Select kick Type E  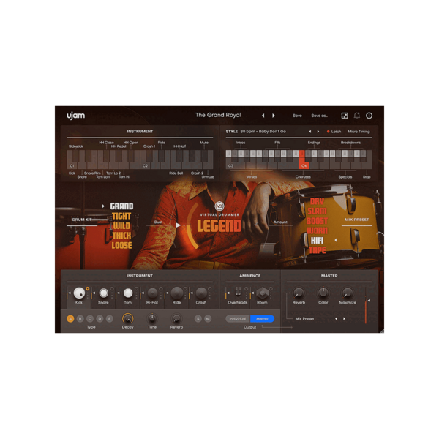(110, 319)
